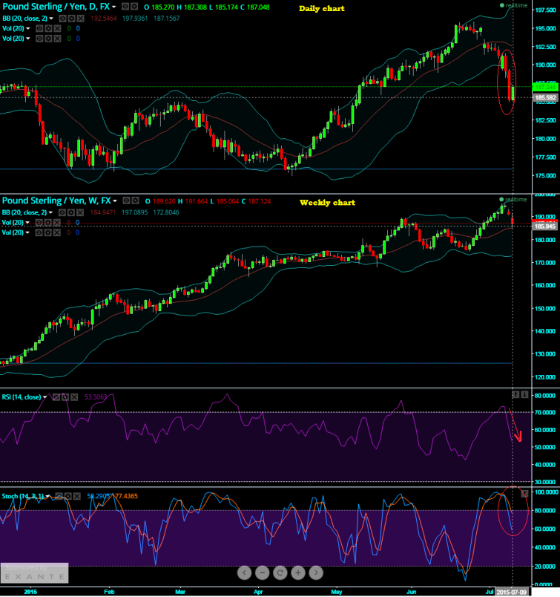The height and width of the screenshot is (597, 560).
Task: Hide the RSI indicator with its eye icon
Action: click(56, 397)
